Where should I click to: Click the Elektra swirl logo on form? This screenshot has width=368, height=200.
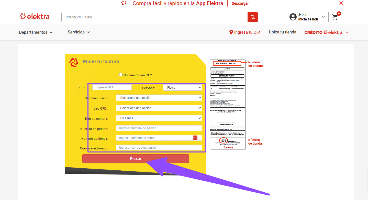[x=74, y=62]
